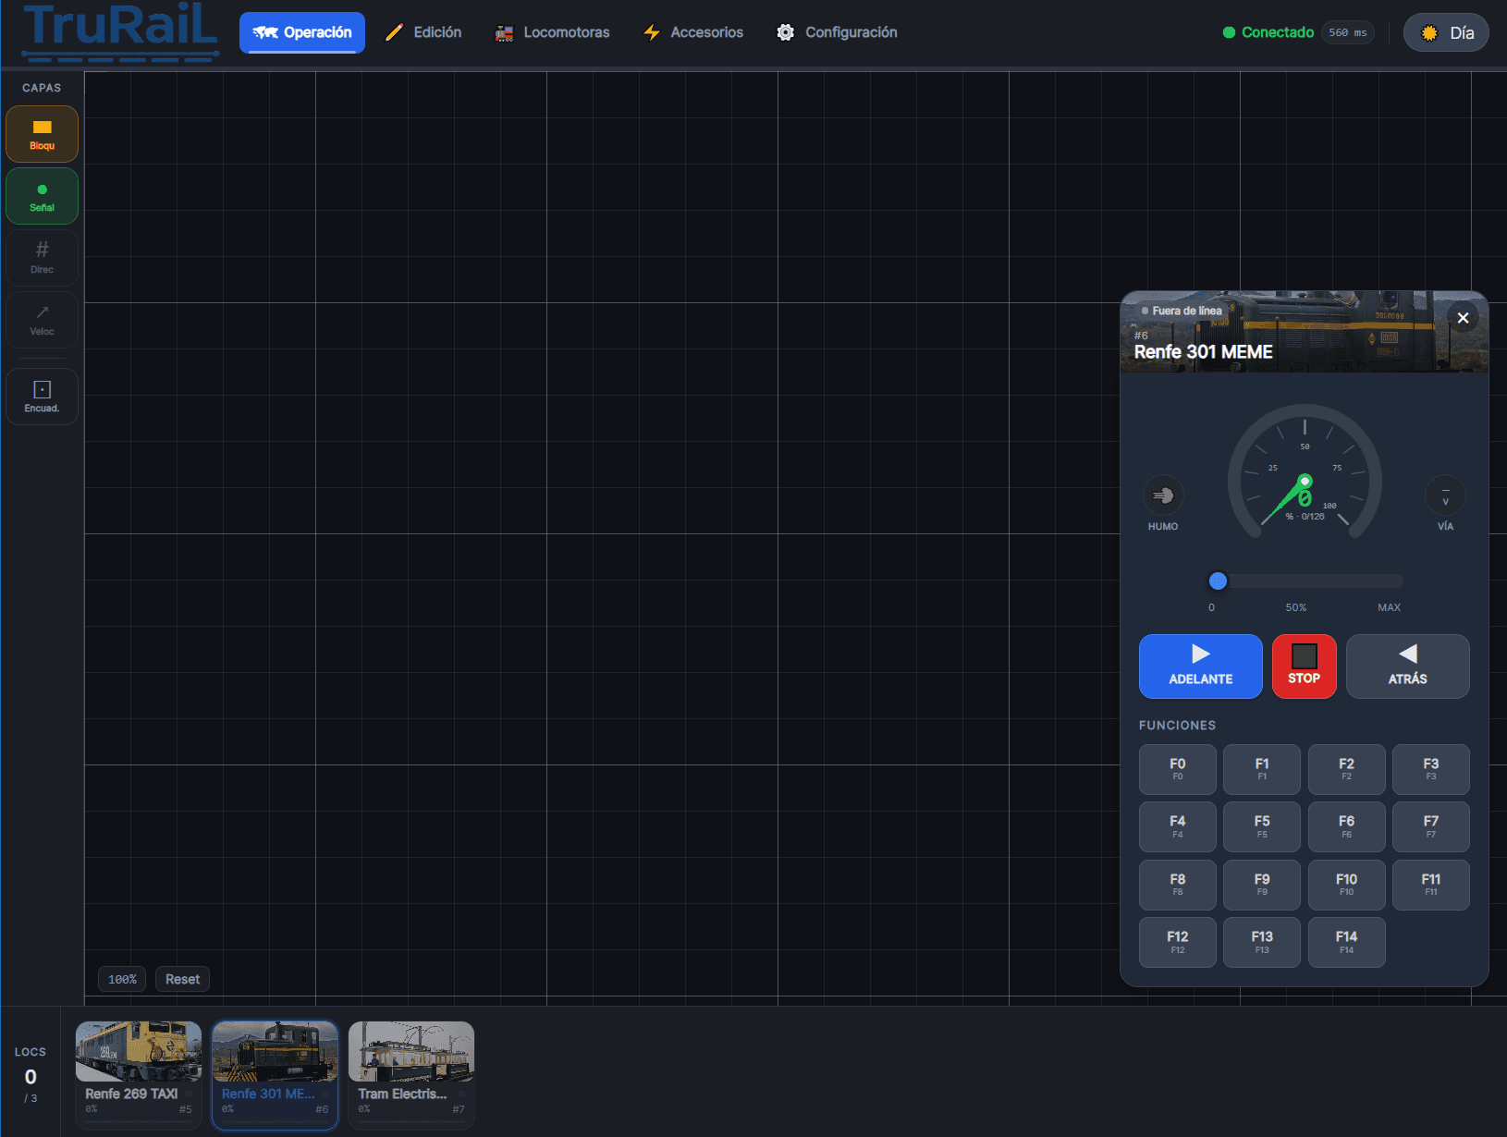The height and width of the screenshot is (1137, 1507).
Task: Enable function F10
Action: [1346, 885]
